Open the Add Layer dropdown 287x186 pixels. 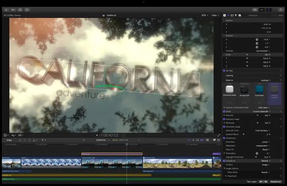point(264,107)
